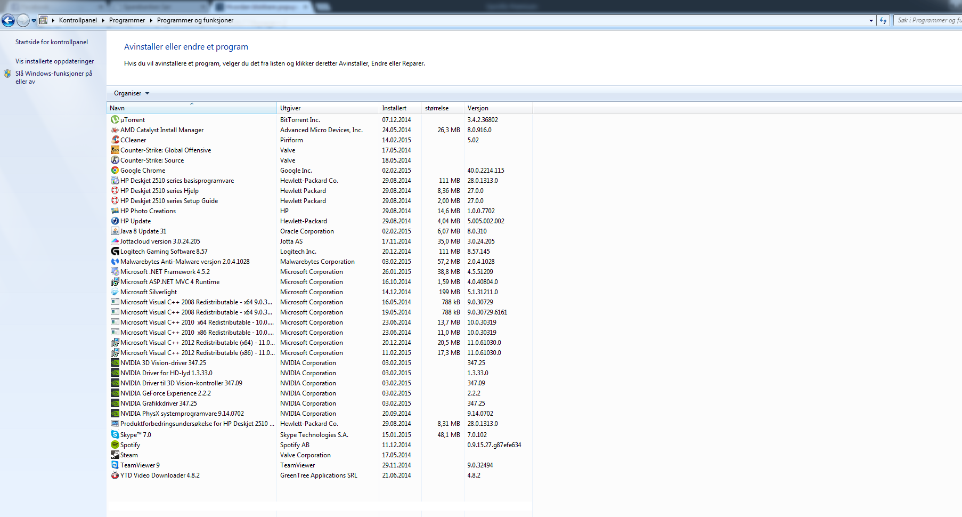Open Slå Windows-funksjoner på eller av
This screenshot has width=962, height=517.
[53, 77]
